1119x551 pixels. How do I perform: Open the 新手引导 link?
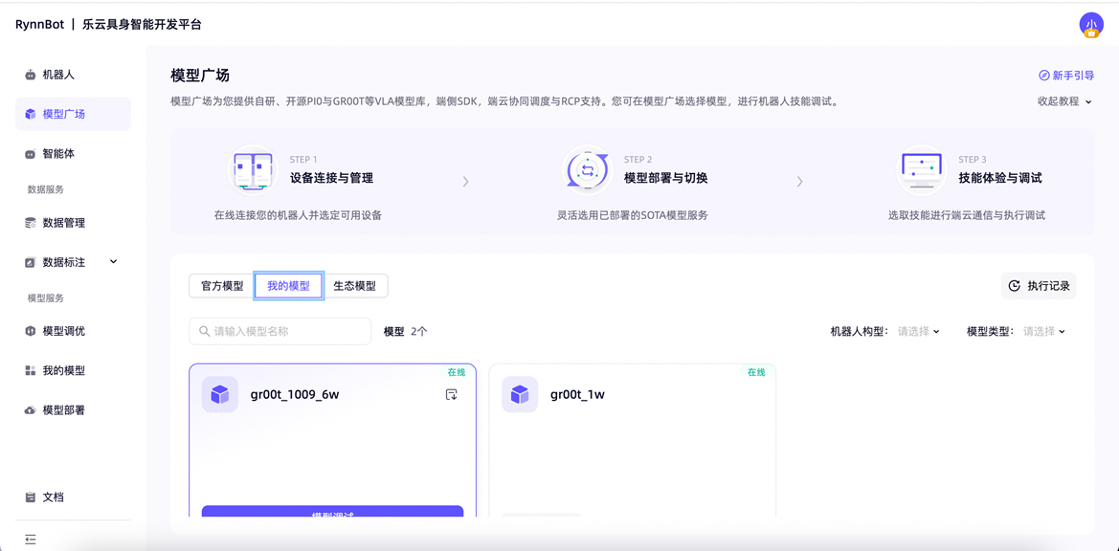tap(1064, 75)
